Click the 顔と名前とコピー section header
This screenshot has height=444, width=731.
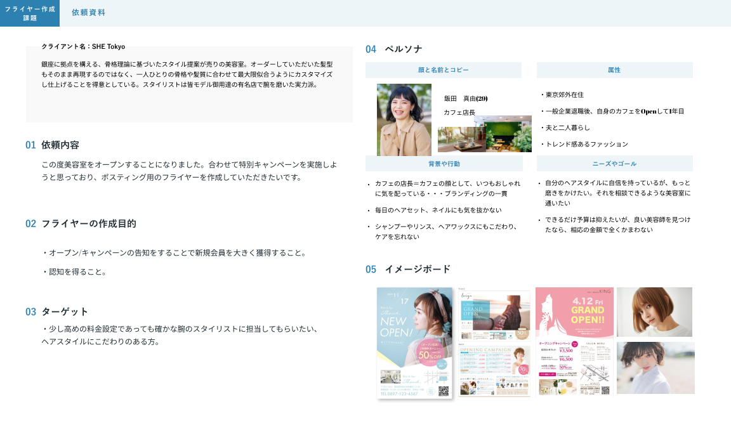click(x=444, y=70)
